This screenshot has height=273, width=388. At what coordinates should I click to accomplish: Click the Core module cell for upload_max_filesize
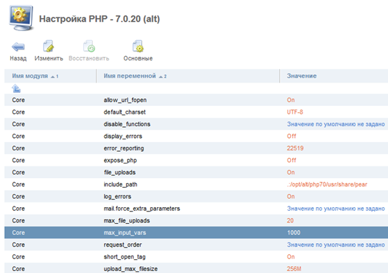tap(18, 269)
